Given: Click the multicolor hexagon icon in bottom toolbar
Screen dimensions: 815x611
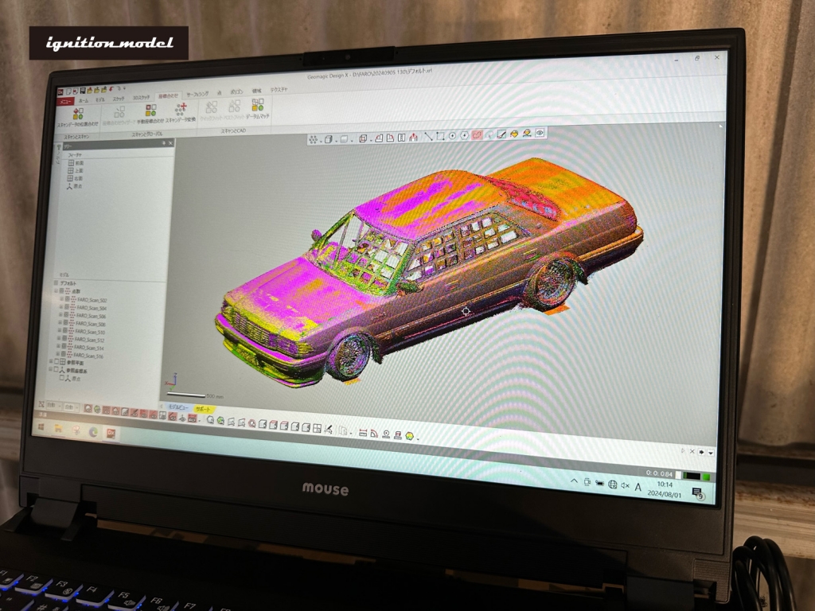Looking at the screenshot, I should click(410, 435).
